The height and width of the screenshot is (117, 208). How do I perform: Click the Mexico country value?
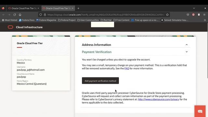pyautogui.click(x=21, y=63)
